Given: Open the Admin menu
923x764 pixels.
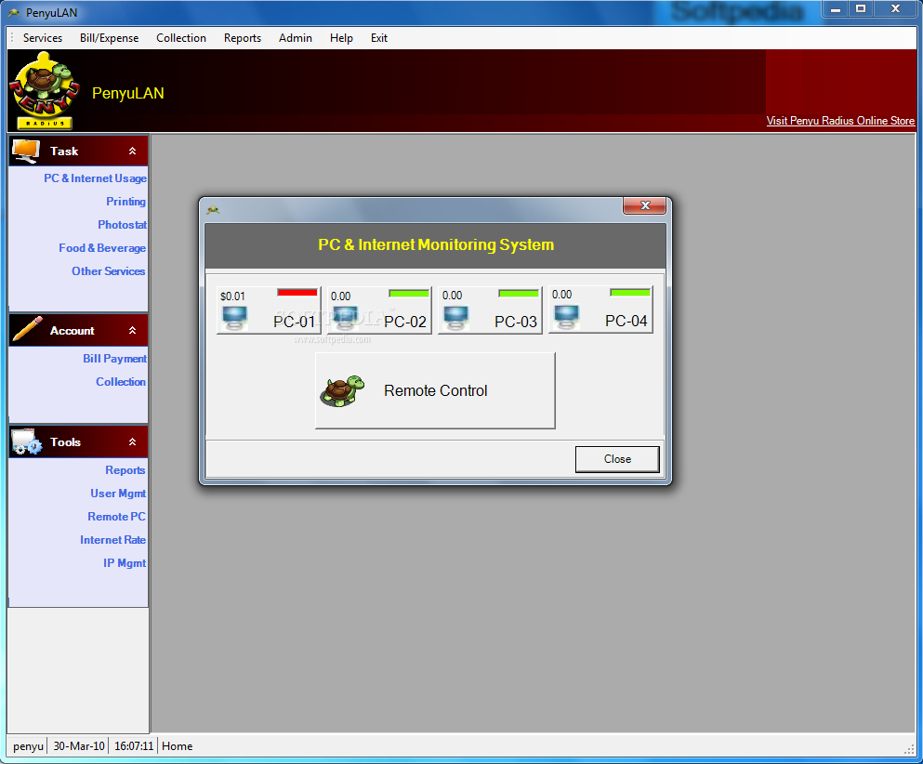Looking at the screenshot, I should pos(296,38).
